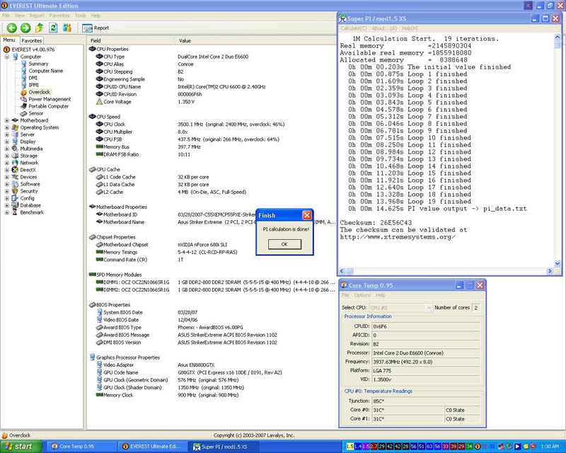The image size is (566, 453).
Task: Click the Frequency field in Core Temp
Action: point(426,362)
